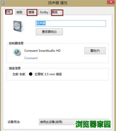This screenshot has height=131, width=116.
Task: Click the Conexant SmartAudio controller icon
Action: [x=17, y=52]
